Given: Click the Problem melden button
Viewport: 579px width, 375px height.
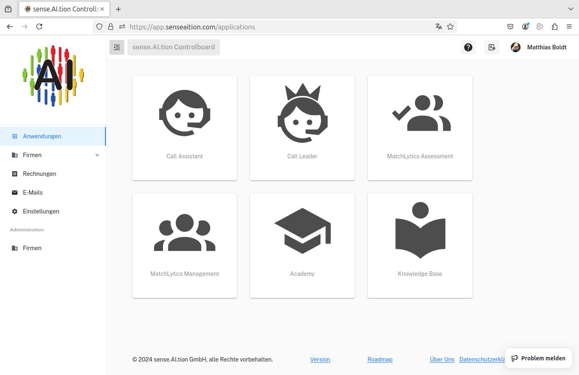Looking at the screenshot, I should [x=539, y=358].
